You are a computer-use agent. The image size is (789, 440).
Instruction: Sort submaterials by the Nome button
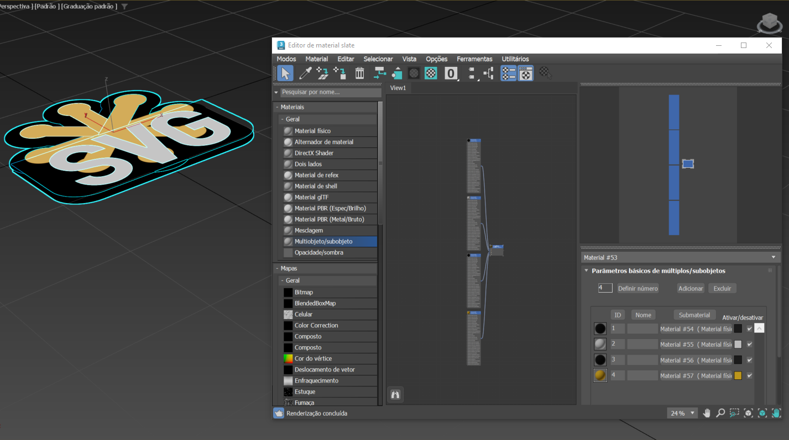643,315
